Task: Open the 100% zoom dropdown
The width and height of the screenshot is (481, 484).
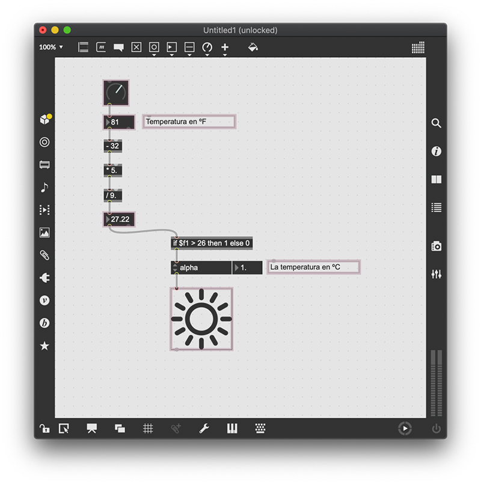Action: (x=51, y=47)
